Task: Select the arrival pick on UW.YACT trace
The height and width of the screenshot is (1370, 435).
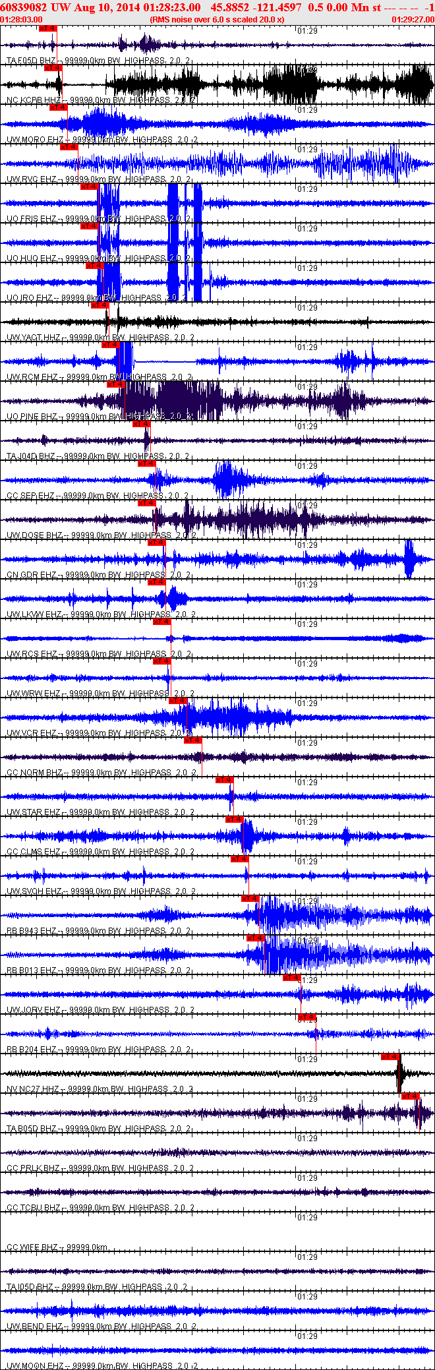Action: pos(100,305)
